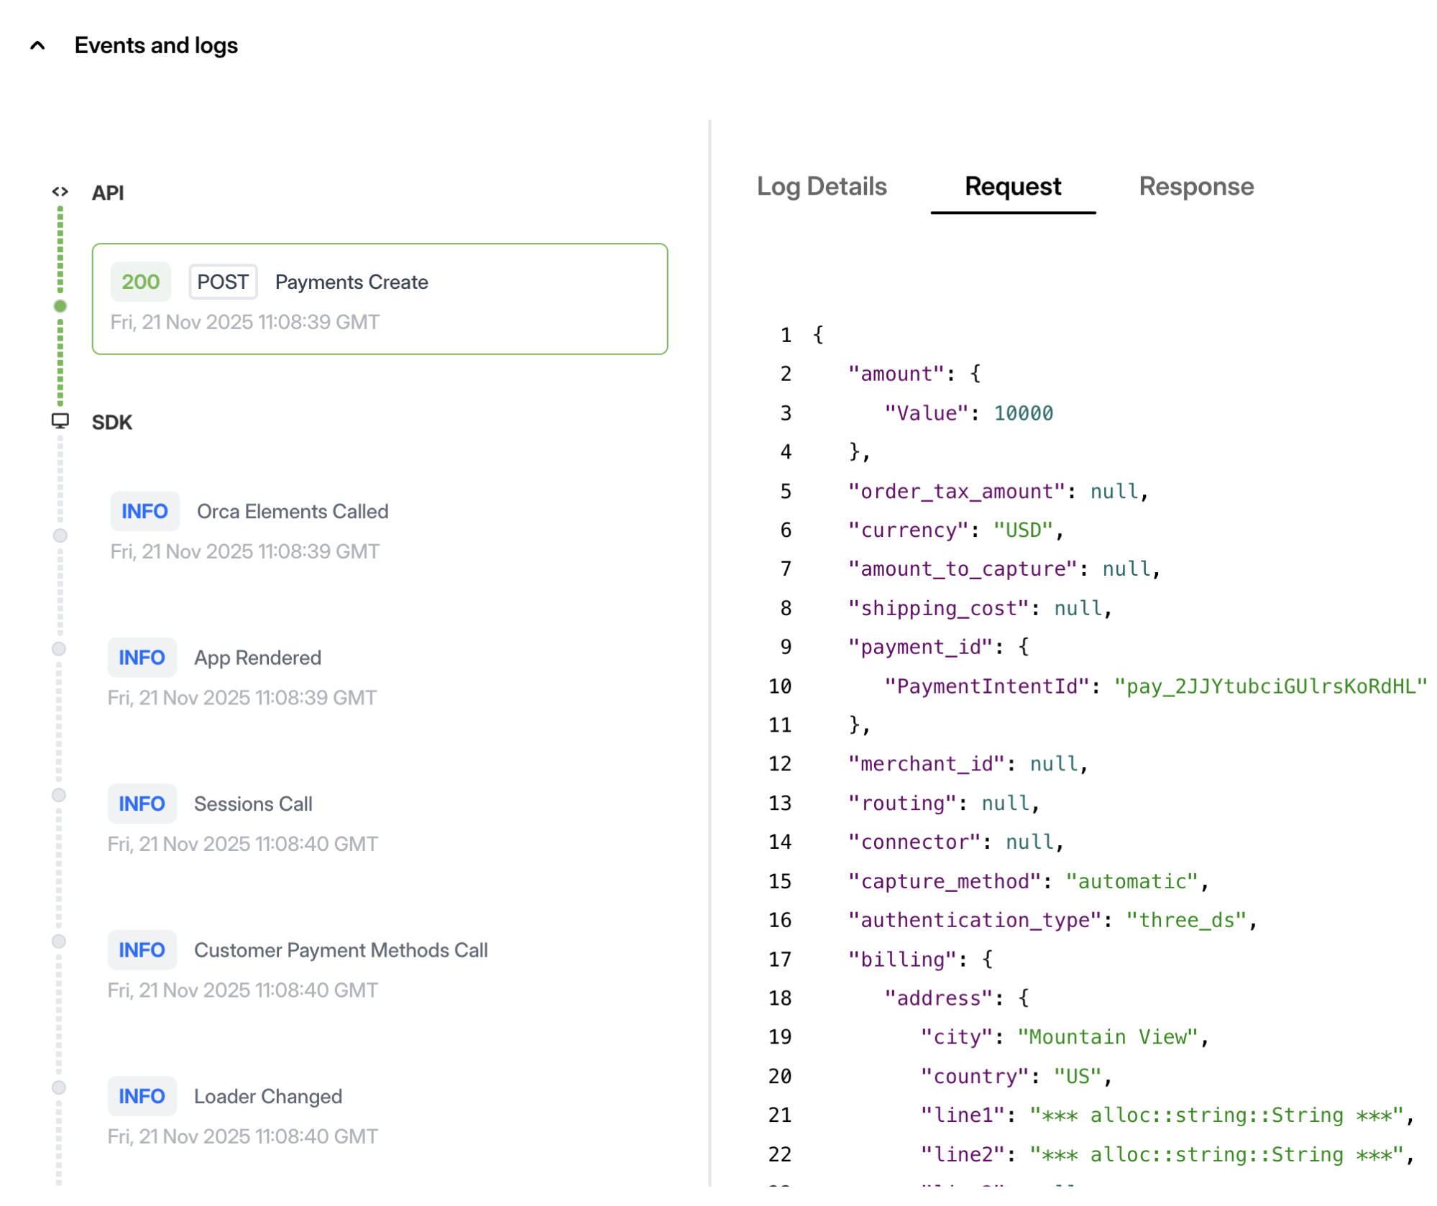Viewport: 1437px width, 1206px height.
Task: Click the POST method badge
Action: coord(223,282)
